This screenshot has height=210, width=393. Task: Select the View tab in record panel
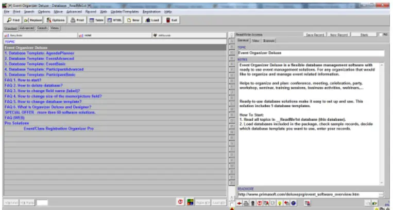pos(255,41)
